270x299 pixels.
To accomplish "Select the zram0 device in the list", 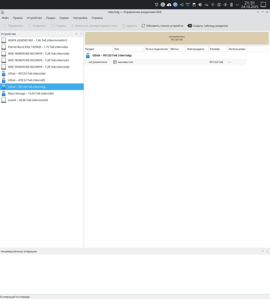I will (x=28, y=100).
